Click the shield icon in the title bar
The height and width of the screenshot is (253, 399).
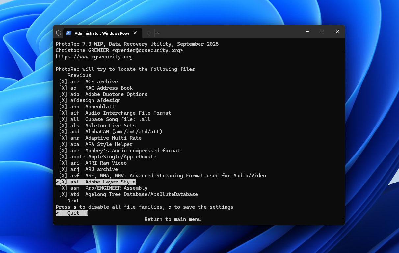pyautogui.click(x=59, y=33)
